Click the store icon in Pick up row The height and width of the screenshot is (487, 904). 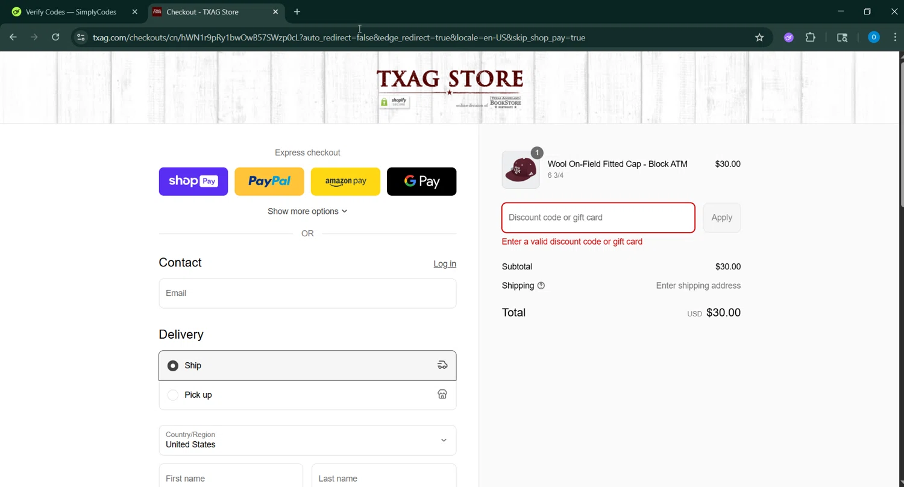(442, 395)
